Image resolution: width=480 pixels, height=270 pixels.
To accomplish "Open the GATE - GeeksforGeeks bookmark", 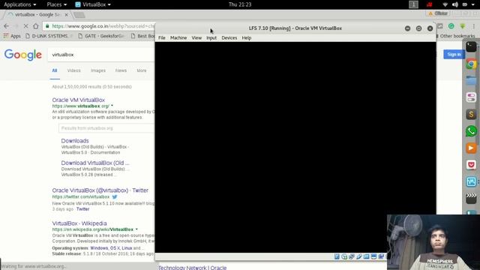I will 102,36.
